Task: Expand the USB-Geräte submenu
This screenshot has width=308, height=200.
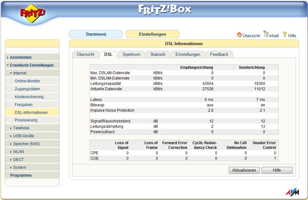Action: point(23,136)
